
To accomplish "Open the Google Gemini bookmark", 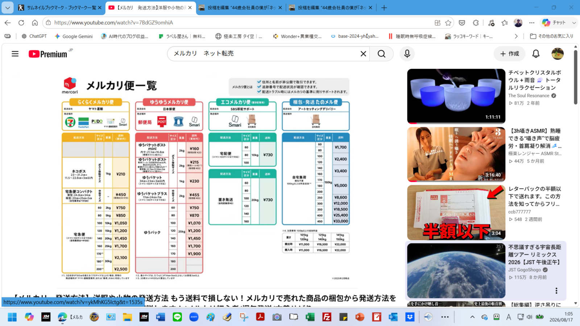I will pyautogui.click(x=74, y=36).
